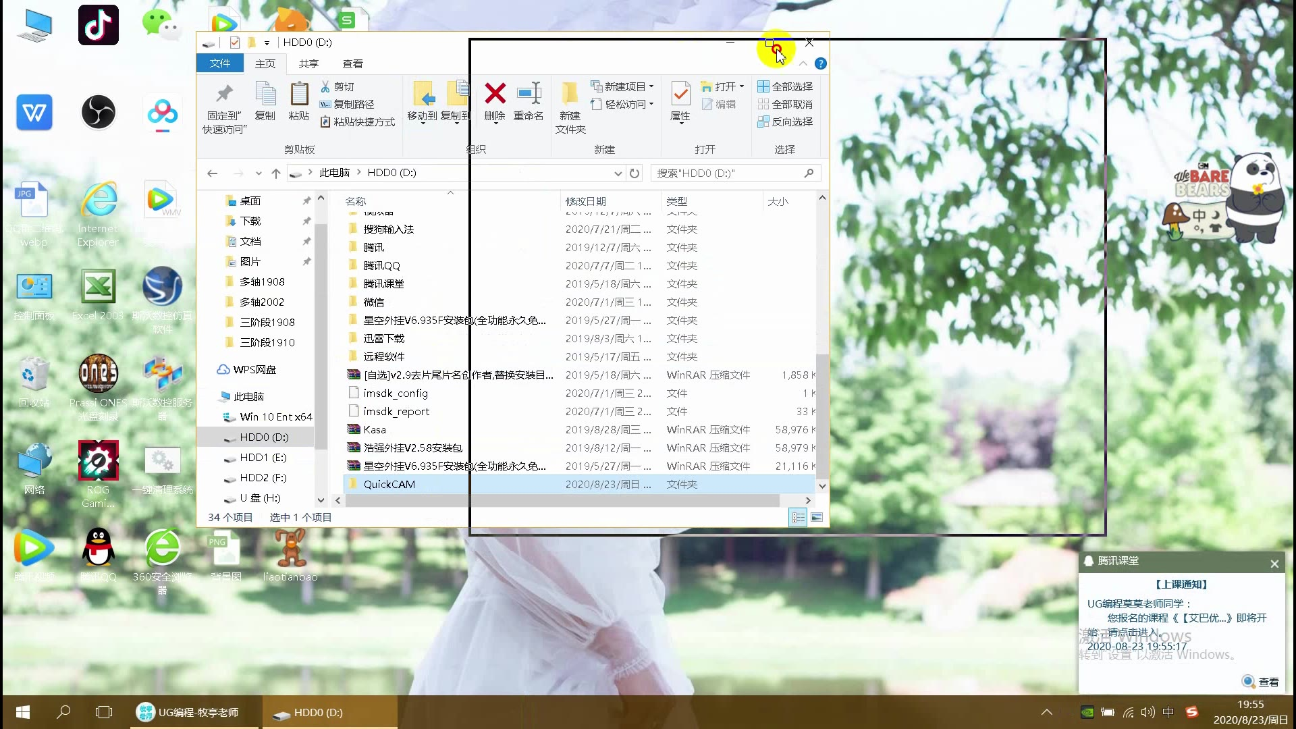Click the Explorer help question mark icon
This screenshot has height=729, width=1296.
click(x=821, y=63)
